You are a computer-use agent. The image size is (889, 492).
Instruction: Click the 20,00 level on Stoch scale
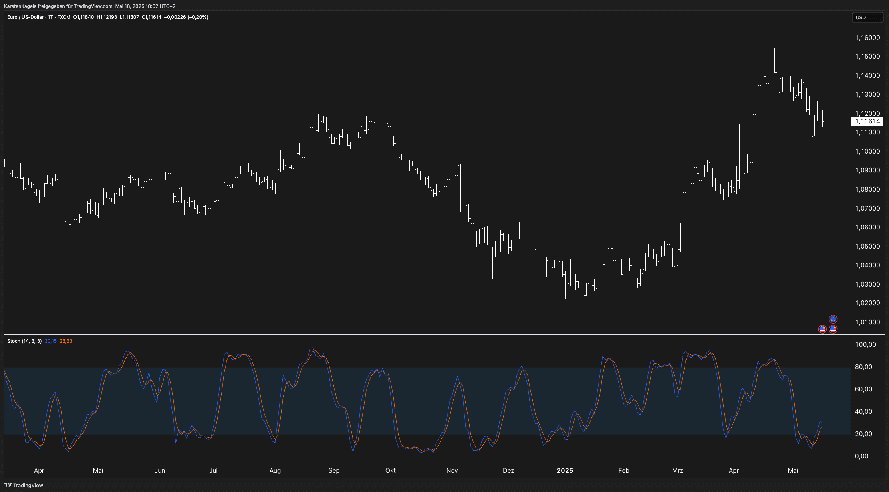point(863,434)
